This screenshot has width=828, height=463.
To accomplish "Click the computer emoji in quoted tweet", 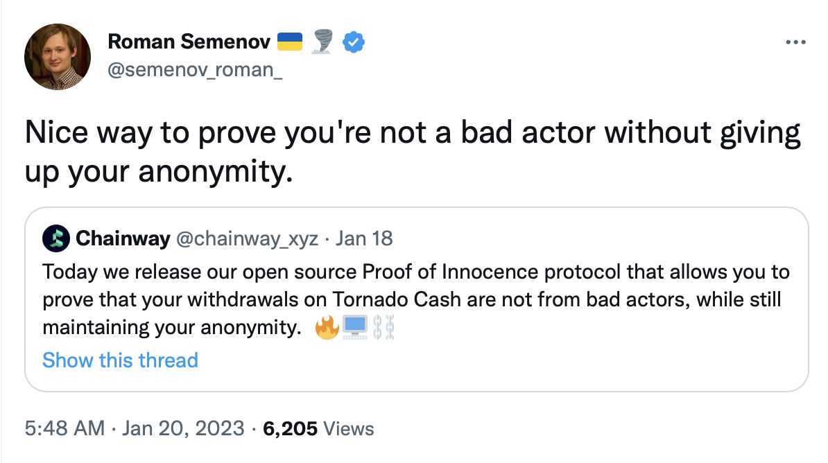I will click(355, 327).
